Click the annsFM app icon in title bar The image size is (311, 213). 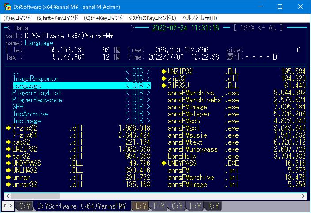[x=7, y=7]
